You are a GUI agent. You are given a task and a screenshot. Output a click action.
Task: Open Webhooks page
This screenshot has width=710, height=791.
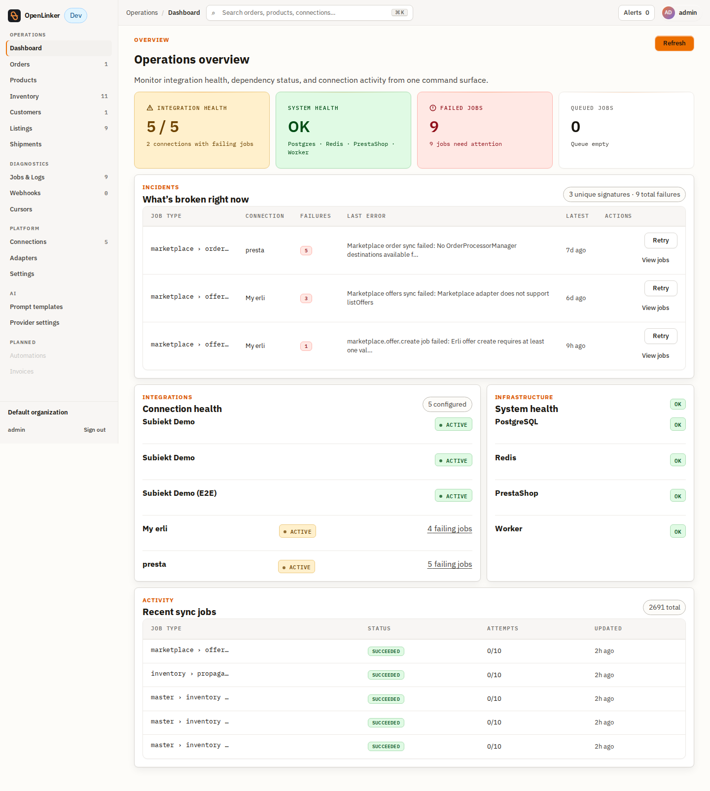59,193
